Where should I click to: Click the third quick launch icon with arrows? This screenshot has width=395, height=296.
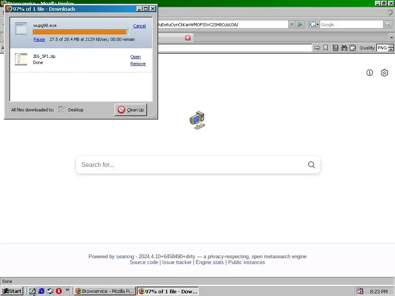pyautogui.click(x=50, y=291)
